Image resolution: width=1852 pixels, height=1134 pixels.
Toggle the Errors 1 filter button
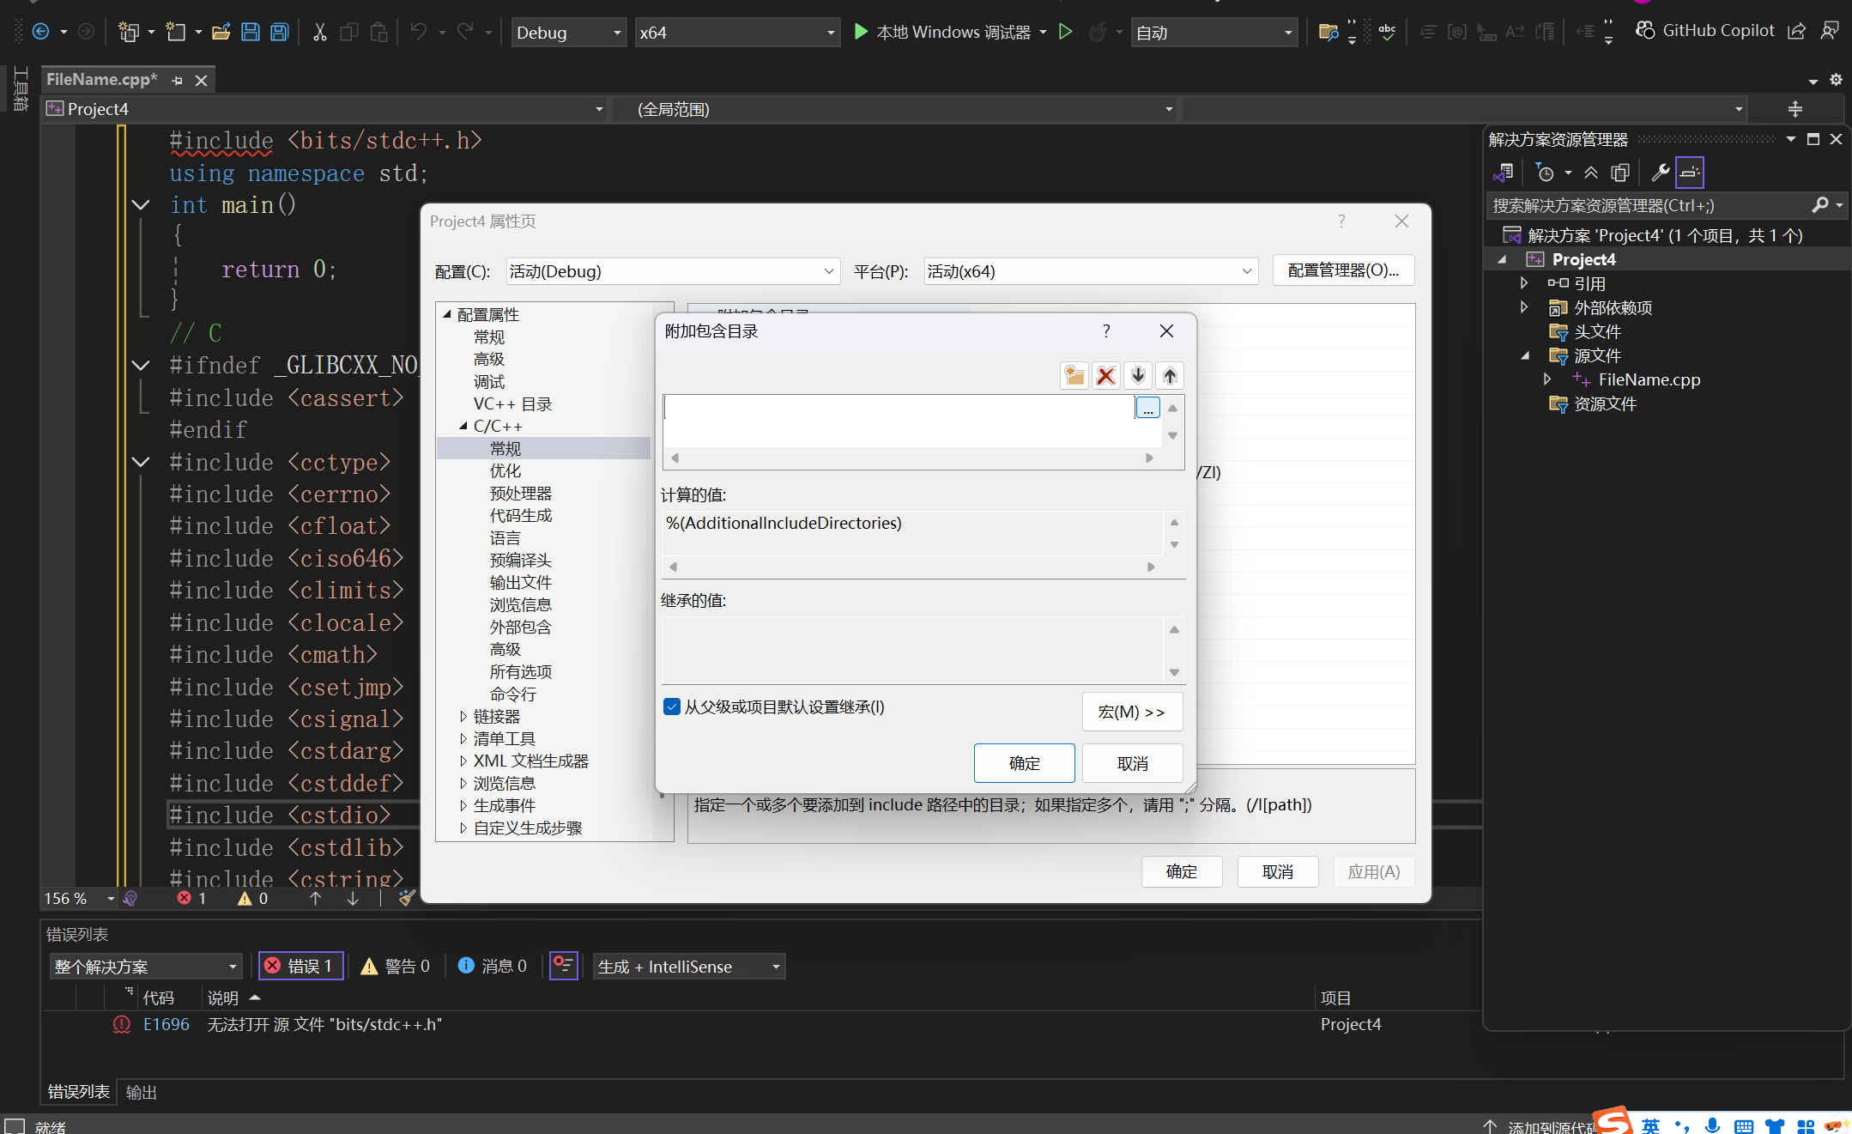click(300, 966)
